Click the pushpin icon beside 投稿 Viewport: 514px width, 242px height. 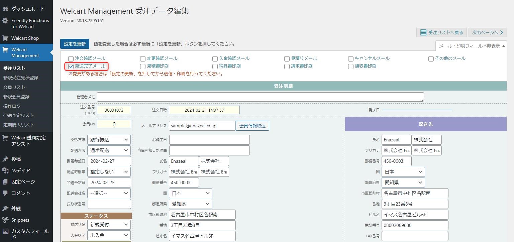(5, 159)
